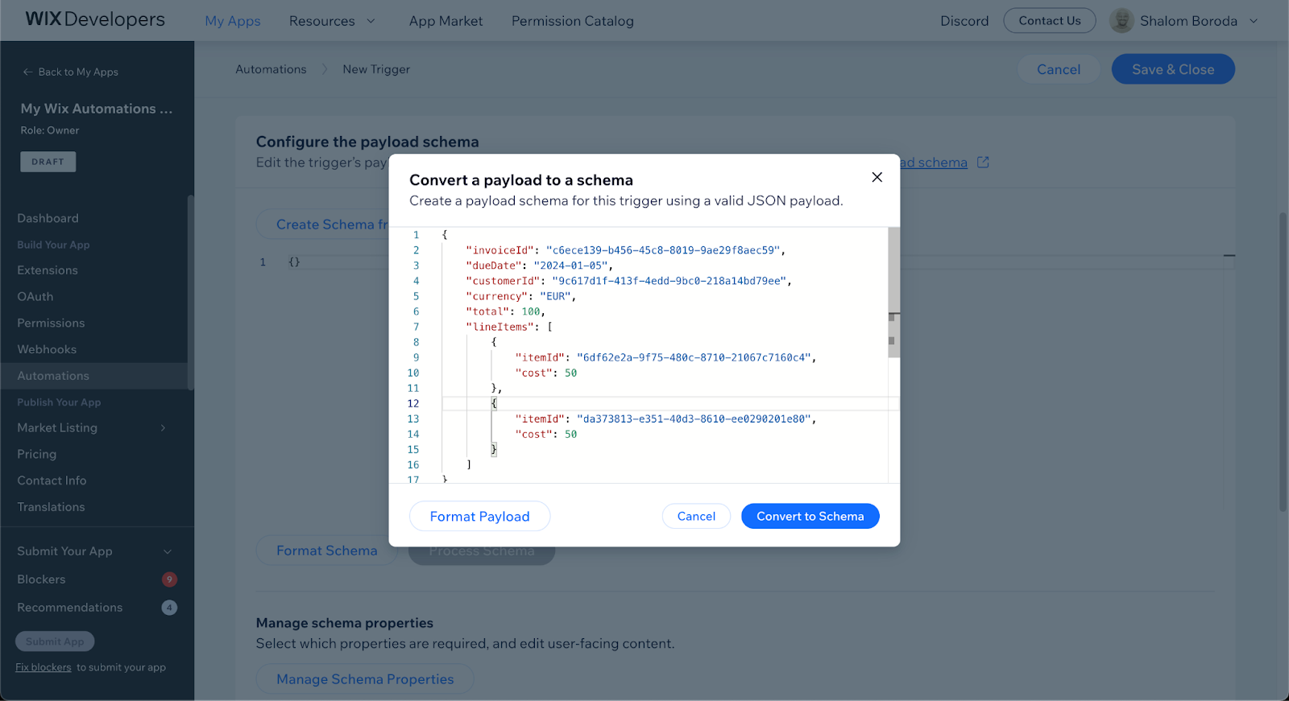Click the "cost": 50 on line 14
This screenshot has height=701, width=1289.
pos(546,434)
